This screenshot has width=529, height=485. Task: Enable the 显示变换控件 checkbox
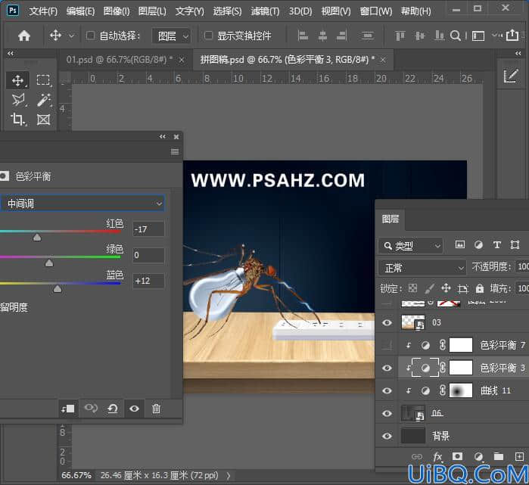pos(208,36)
